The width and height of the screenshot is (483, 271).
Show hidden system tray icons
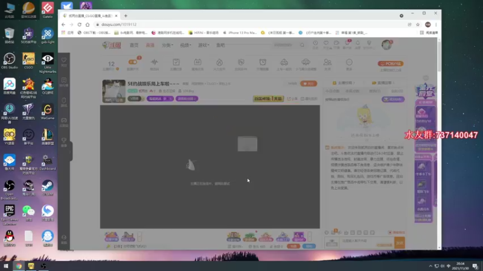coord(430,266)
